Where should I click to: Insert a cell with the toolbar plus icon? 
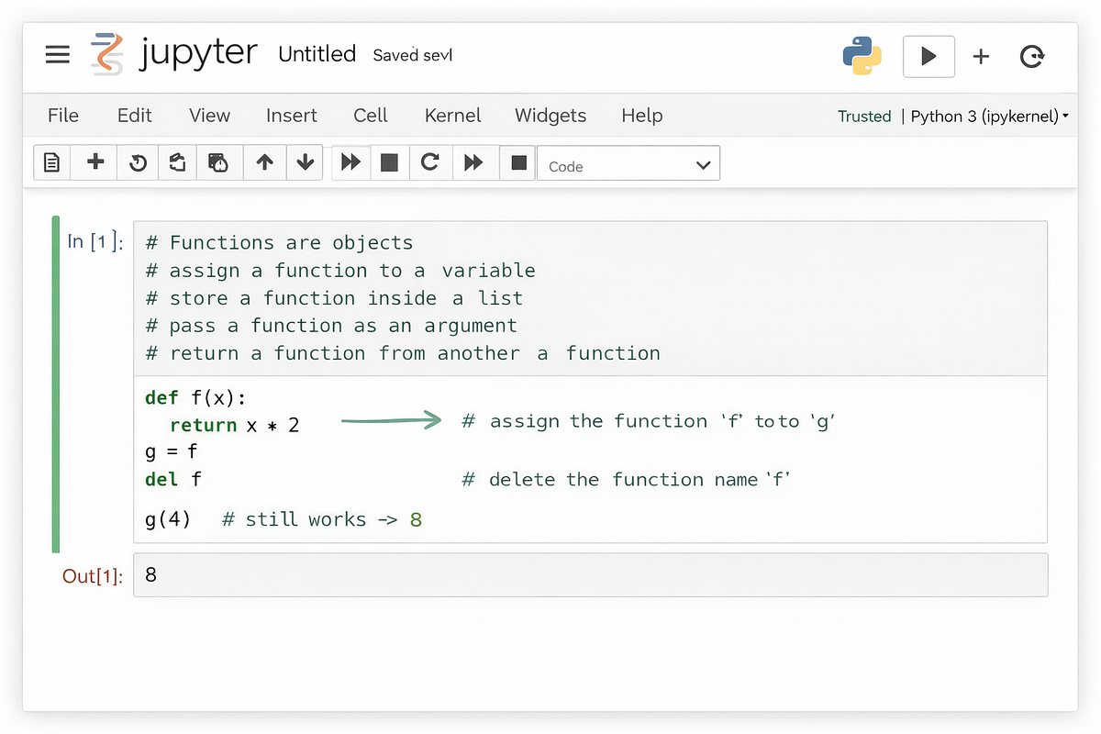pos(95,162)
